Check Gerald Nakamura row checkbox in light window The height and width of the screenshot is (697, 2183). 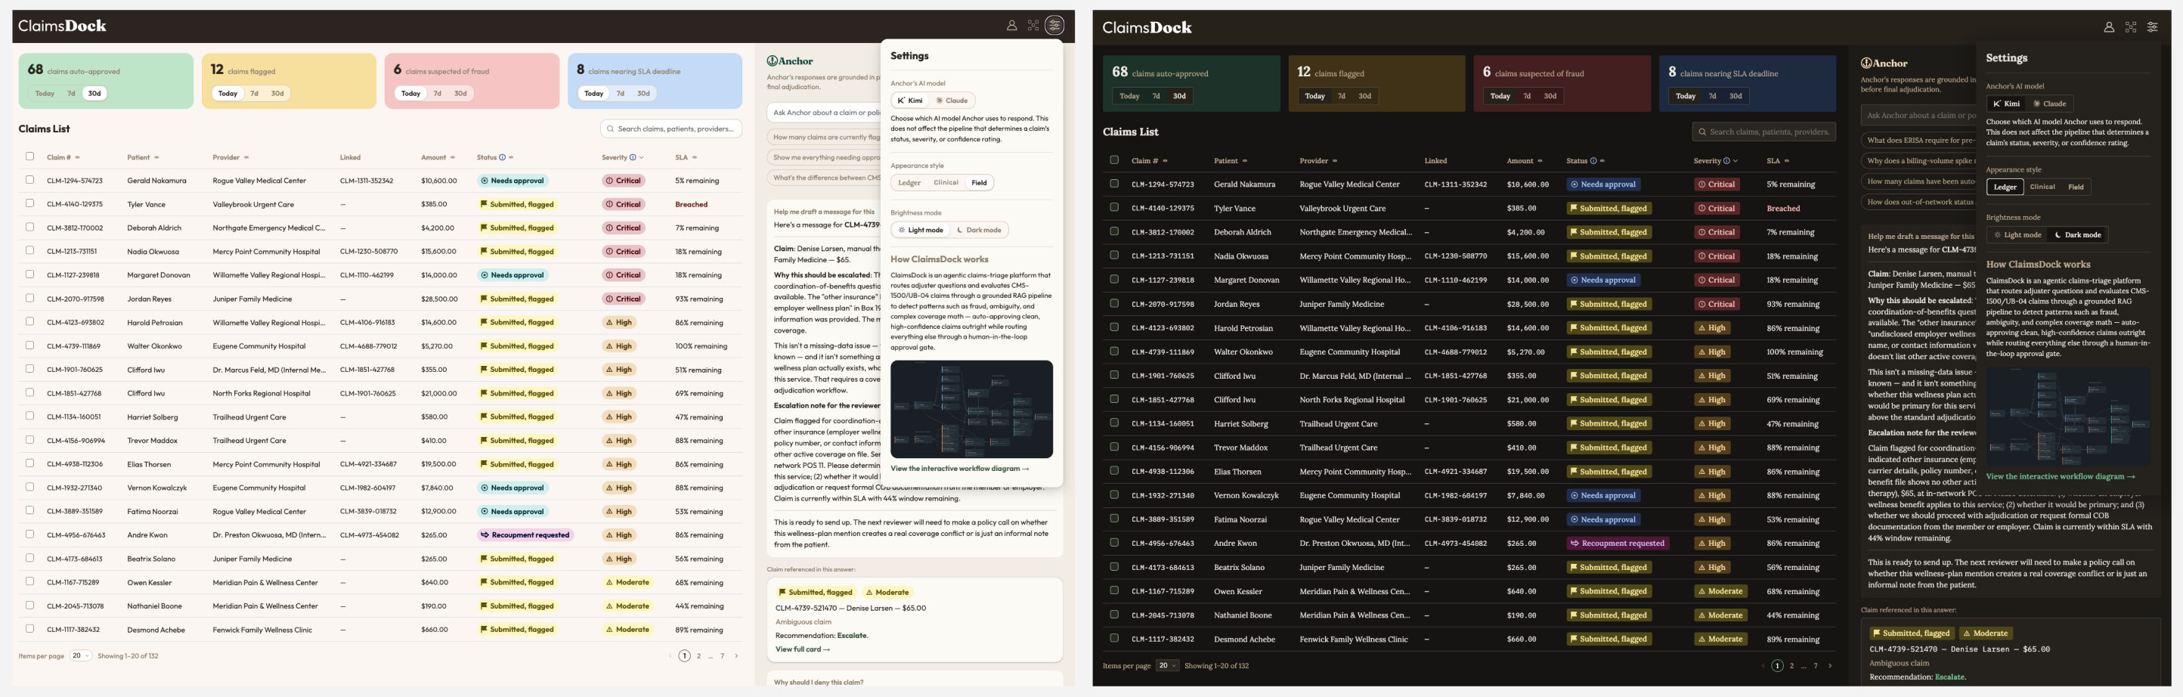pyautogui.click(x=29, y=180)
